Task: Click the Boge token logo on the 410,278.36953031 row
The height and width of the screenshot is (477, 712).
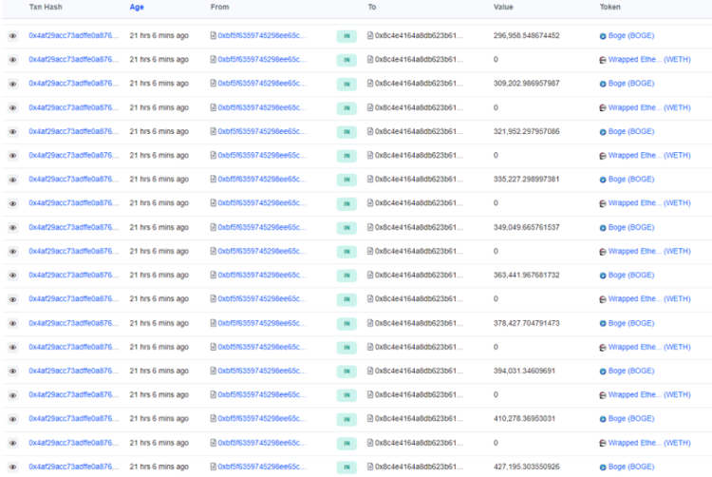Action: pos(603,419)
